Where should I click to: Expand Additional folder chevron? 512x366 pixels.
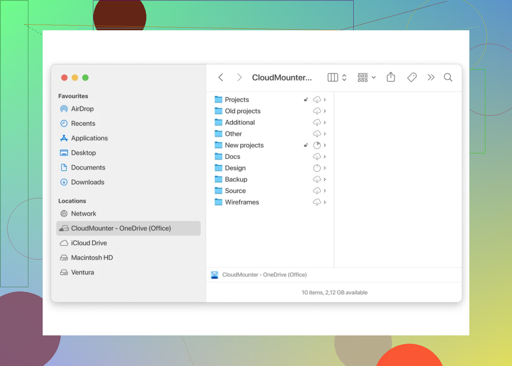(x=325, y=122)
